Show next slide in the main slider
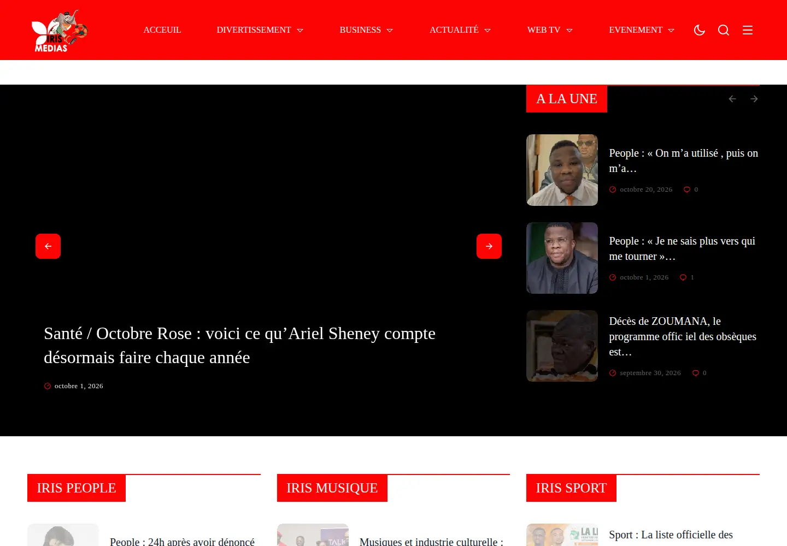 pyautogui.click(x=489, y=246)
